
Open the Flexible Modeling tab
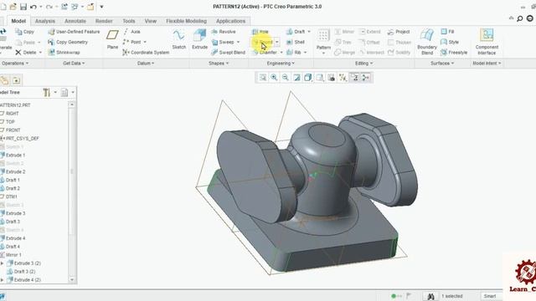coord(186,21)
